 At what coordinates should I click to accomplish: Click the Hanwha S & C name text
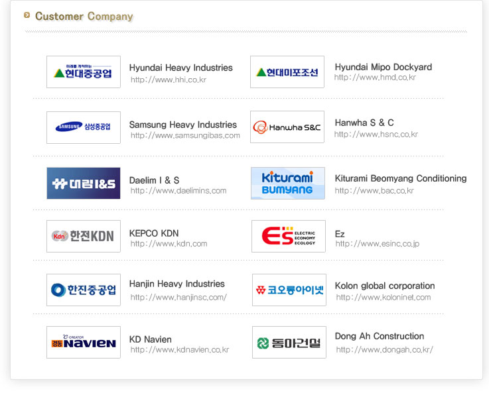[x=364, y=123]
